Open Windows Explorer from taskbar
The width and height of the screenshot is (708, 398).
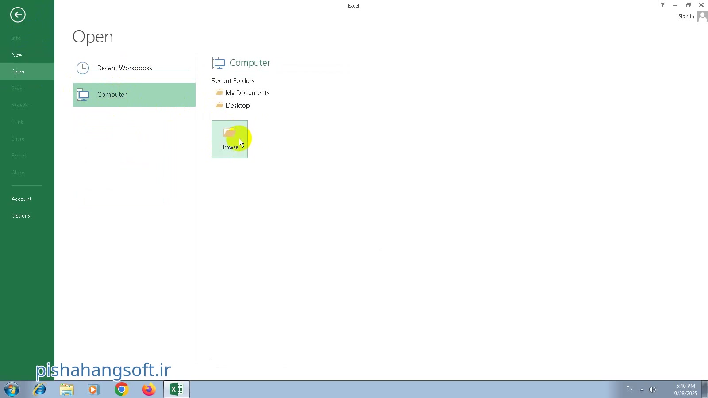[67, 390]
